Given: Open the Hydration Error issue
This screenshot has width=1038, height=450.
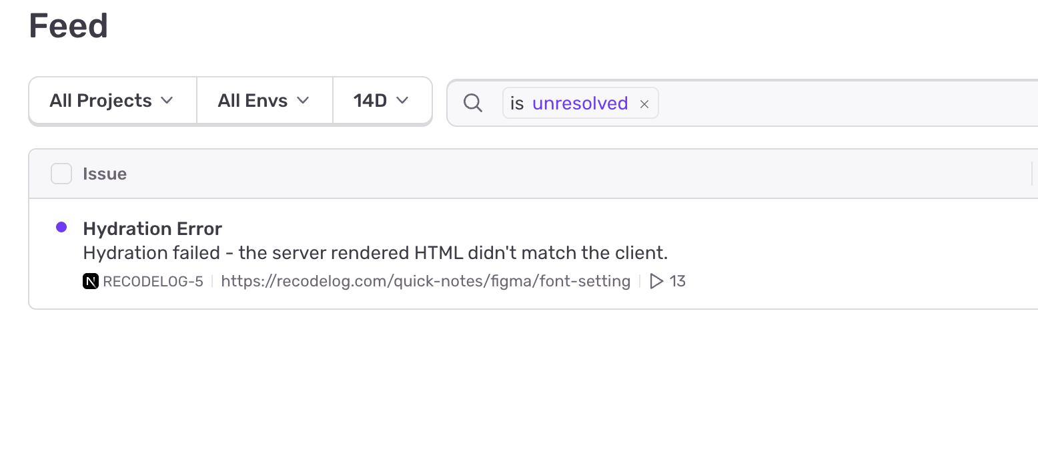Looking at the screenshot, I should tap(152, 228).
